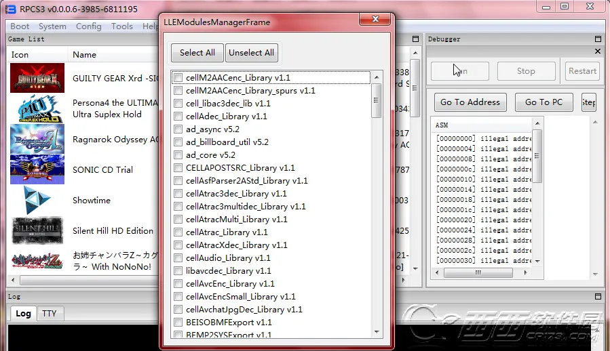Click the ASM list scroll-up arrow

tap(537, 123)
